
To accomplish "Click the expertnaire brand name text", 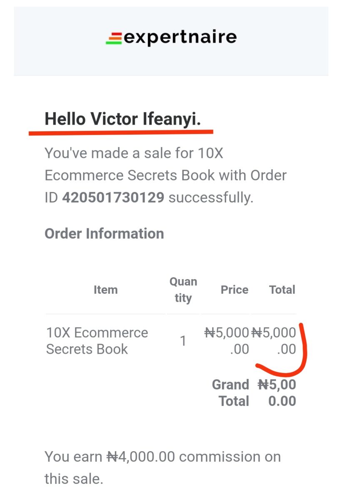I will click(180, 37).
